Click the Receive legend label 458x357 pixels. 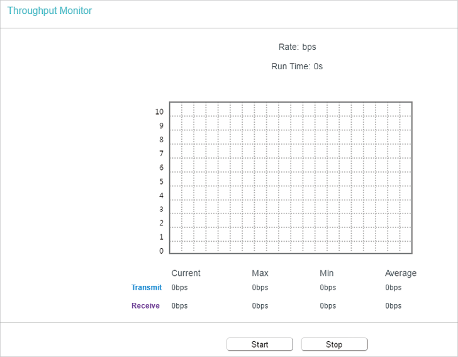[145, 305]
